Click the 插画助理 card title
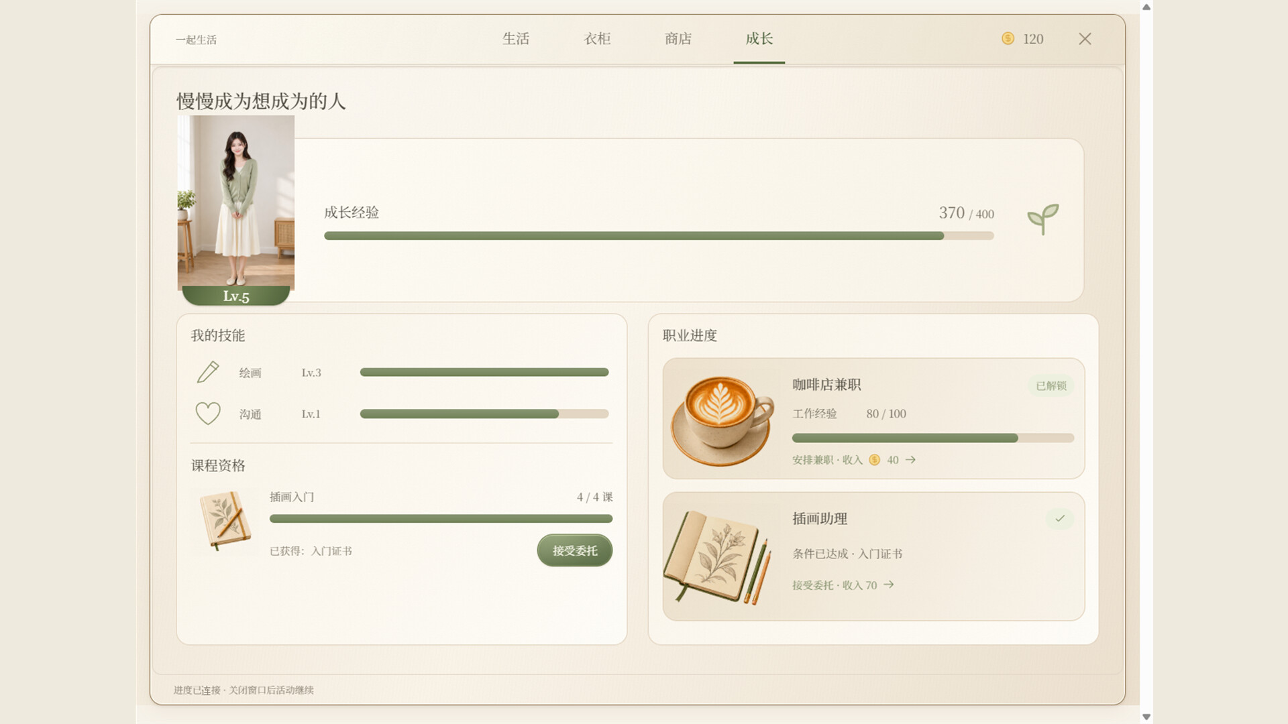Screen dimensions: 1288x724 [820, 519]
